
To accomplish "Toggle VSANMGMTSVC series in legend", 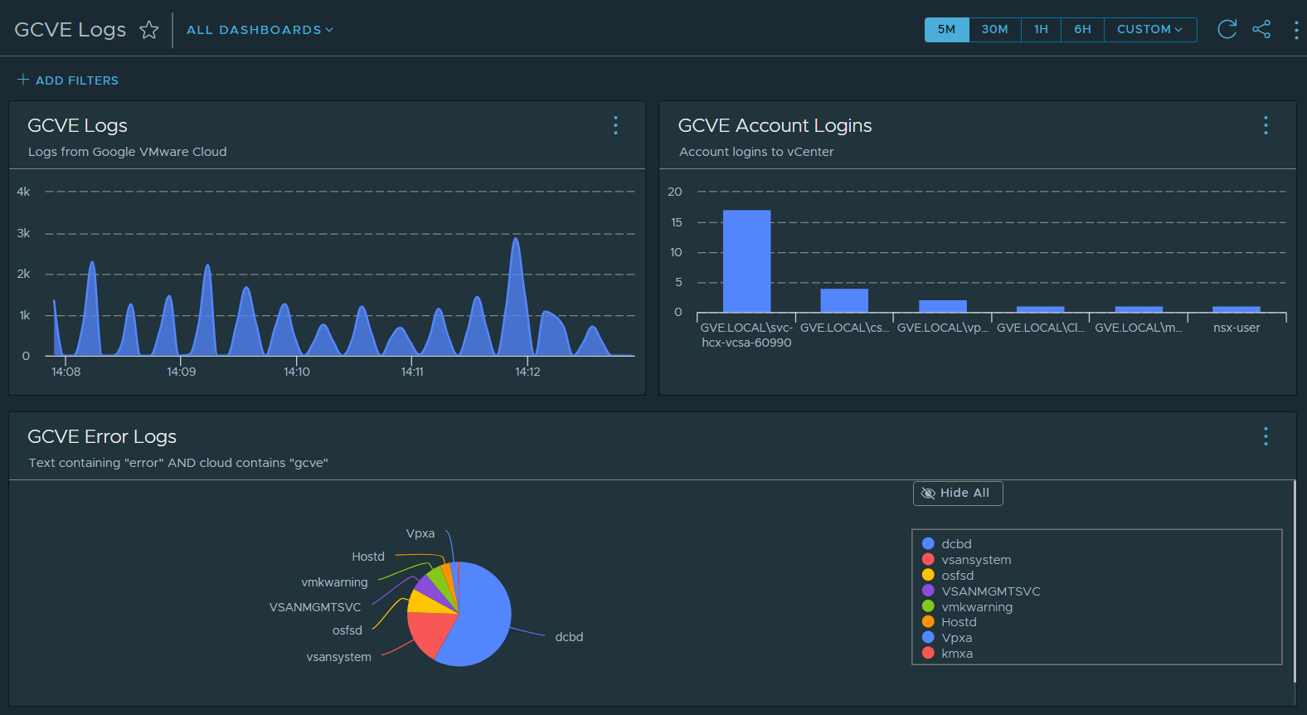I will click(981, 591).
